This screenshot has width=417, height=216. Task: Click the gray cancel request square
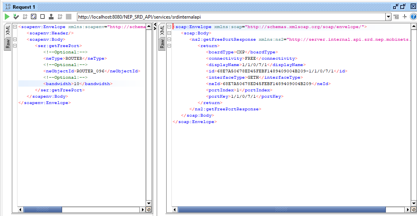69,17
